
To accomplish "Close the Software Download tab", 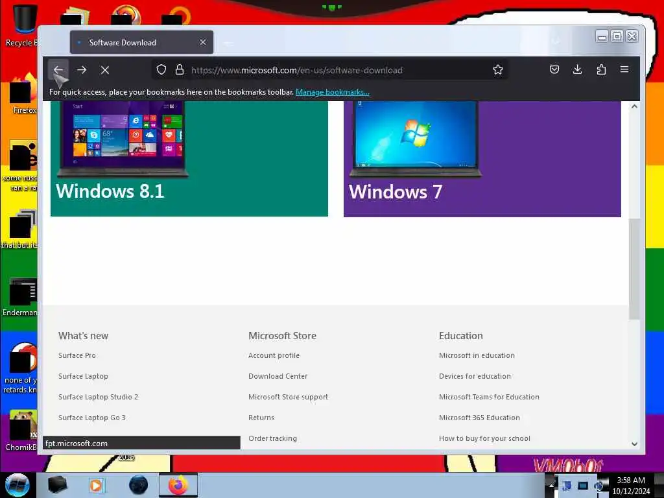I will (203, 42).
